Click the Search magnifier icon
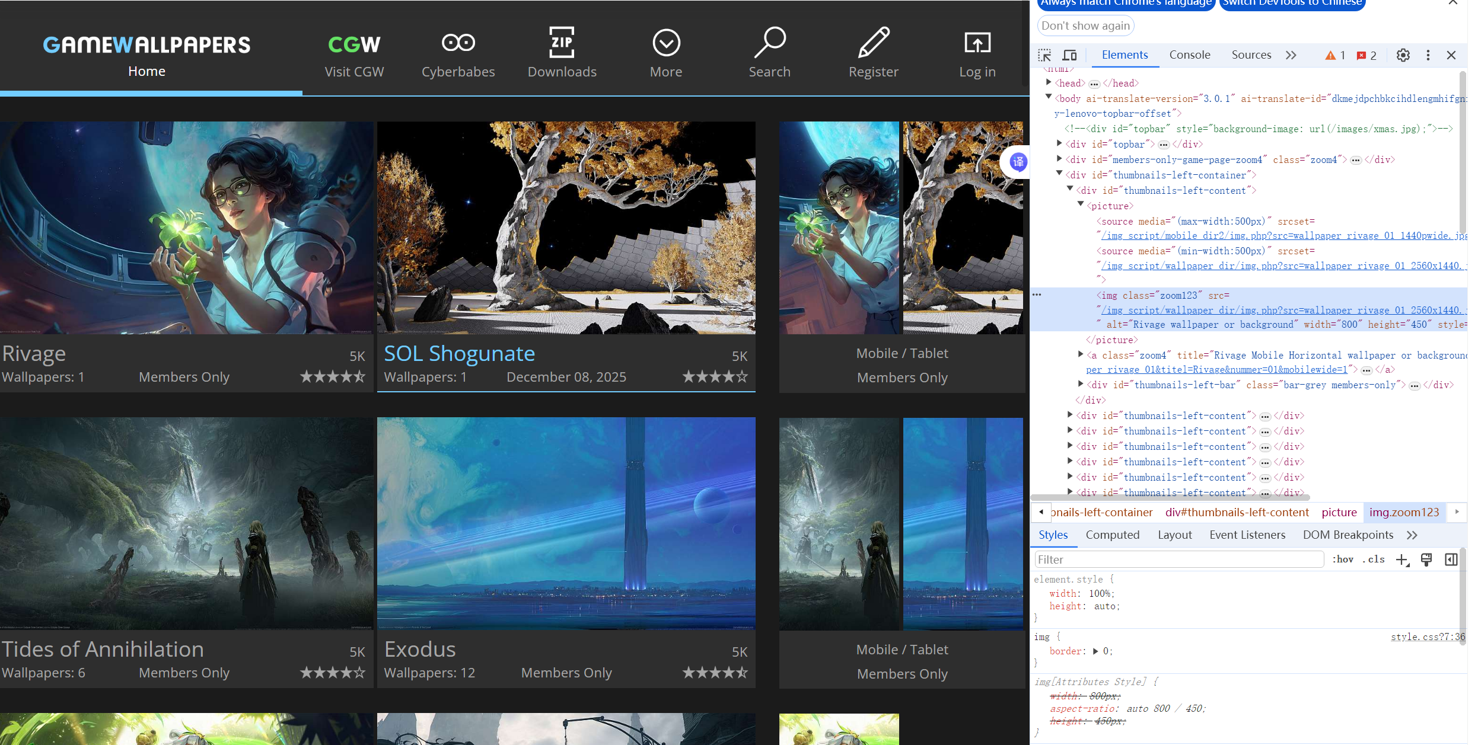Screen dimensions: 1478x745 [x=769, y=43]
